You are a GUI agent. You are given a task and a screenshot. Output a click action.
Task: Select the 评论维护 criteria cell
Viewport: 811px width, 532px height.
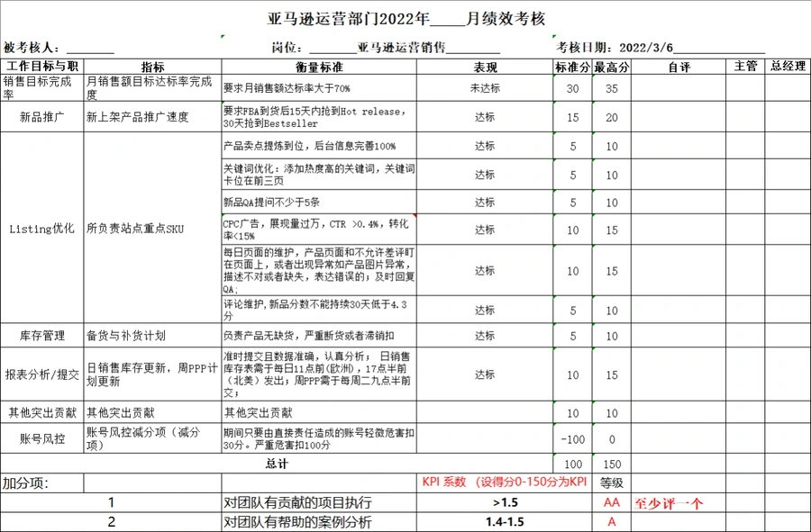point(319,310)
